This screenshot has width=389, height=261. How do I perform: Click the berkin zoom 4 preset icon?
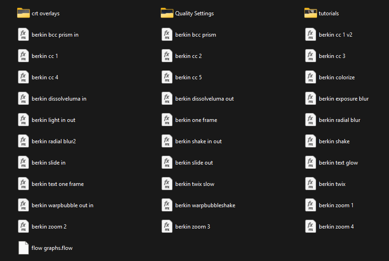click(310, 227)
